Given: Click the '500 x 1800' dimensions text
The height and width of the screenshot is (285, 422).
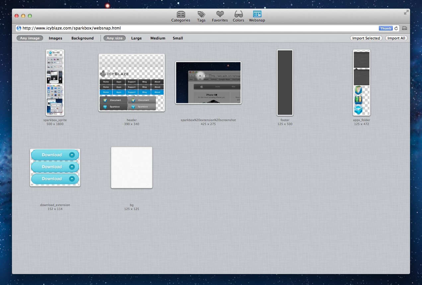Looking at the screenshot, I should [55, 124].
